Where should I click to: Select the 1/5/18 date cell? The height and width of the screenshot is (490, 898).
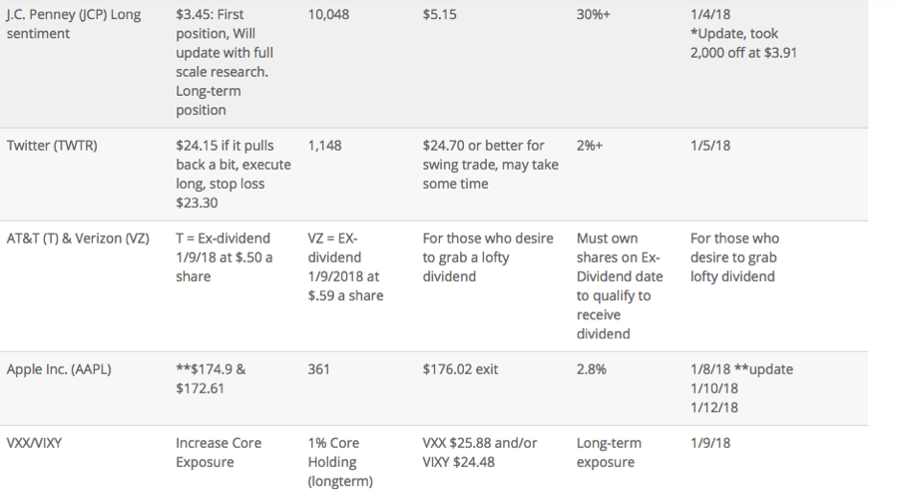coord(709,146)
